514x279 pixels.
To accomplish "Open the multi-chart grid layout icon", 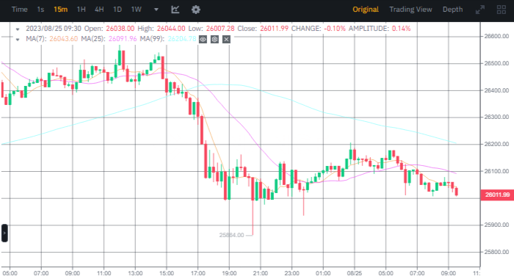I will click(x=502, y=10).
